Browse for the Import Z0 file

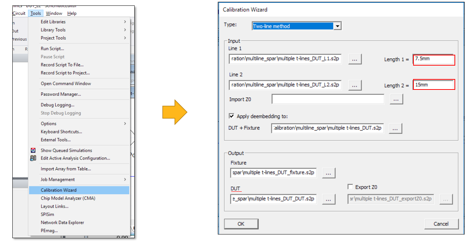pos(396,99)
